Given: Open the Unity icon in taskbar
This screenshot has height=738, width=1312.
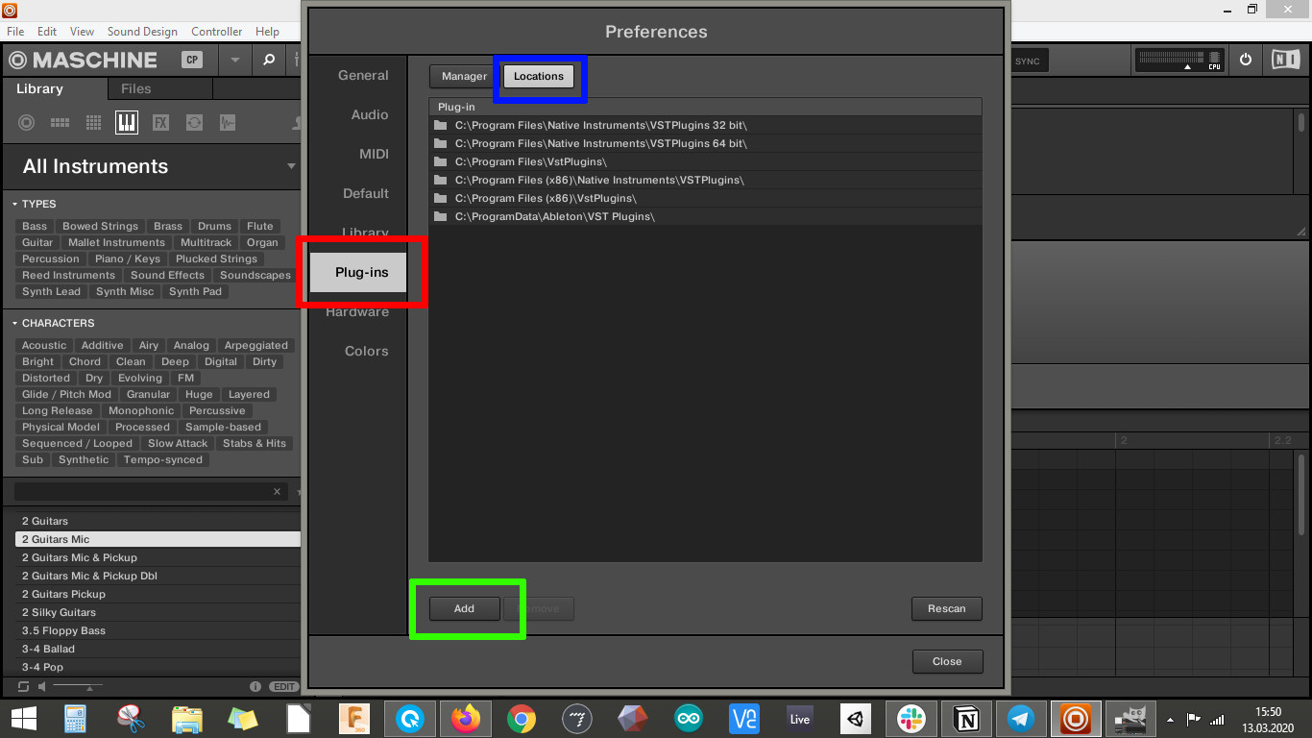Looking at the screenshot, I should 855,718.
